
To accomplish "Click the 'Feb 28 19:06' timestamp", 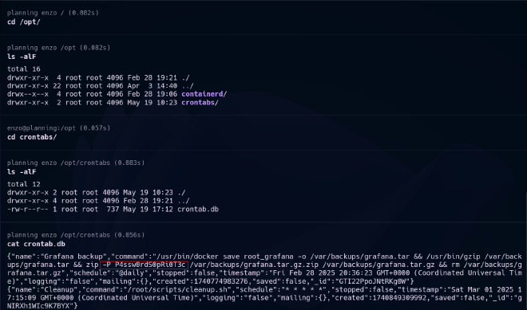I will pyautogui.click(x=153, y=94).
